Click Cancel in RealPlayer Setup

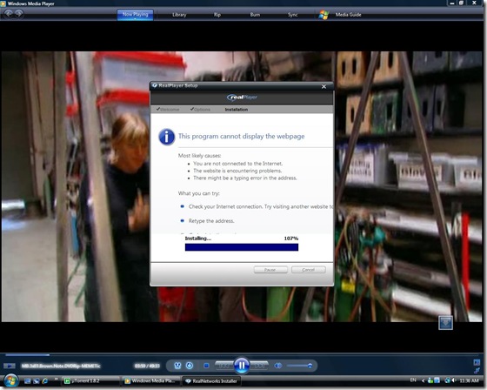click(x=309, y=270)
